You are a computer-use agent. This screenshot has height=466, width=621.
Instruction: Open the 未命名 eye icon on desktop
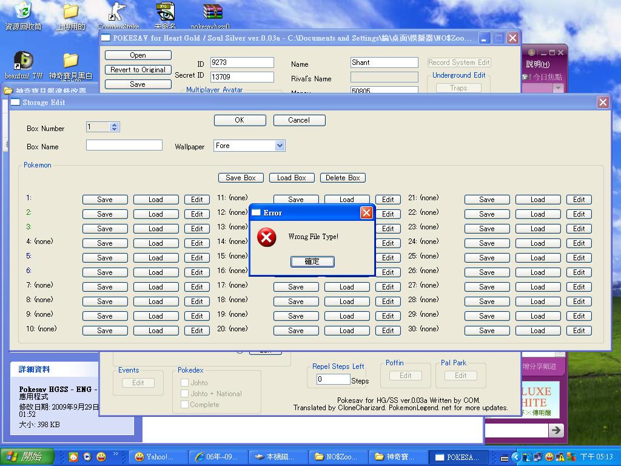coord(165,12)
